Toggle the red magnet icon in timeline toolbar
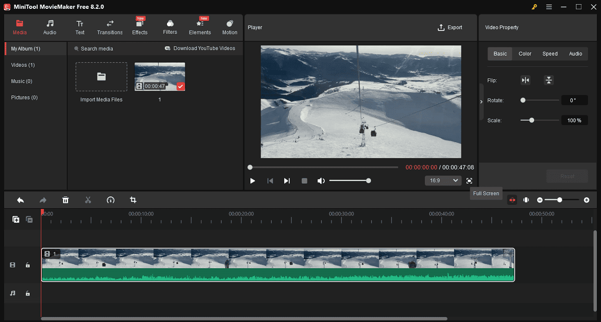The width and height of the screenshot is (601, 322). (x=512, y=200)
